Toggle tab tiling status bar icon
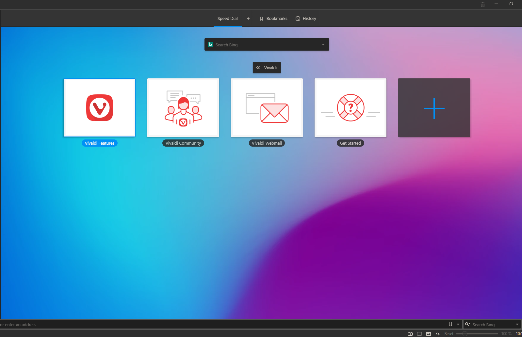This screenshot has height=337, width=522. 419,334
